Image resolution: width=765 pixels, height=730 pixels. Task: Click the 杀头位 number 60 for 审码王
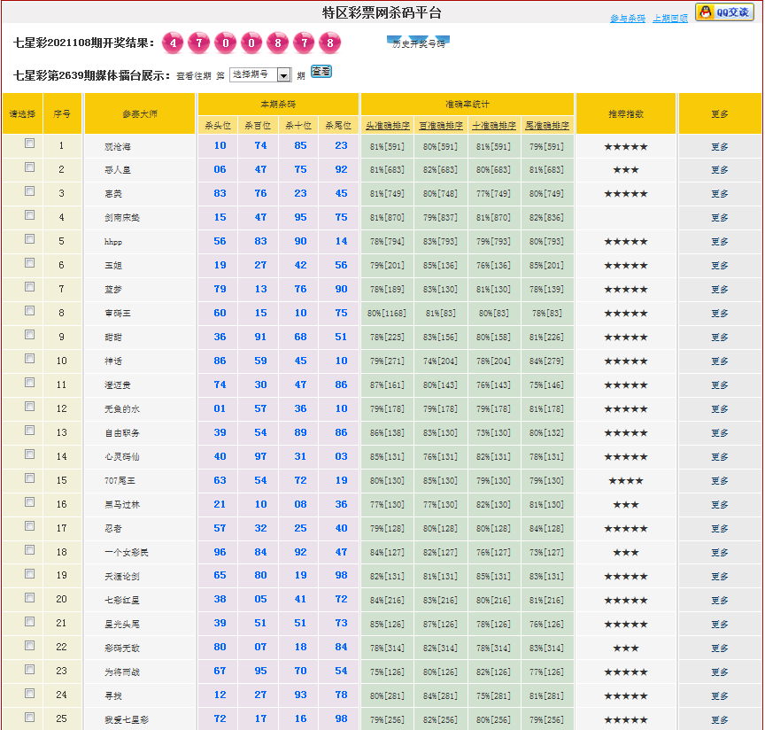coord(220,314)
